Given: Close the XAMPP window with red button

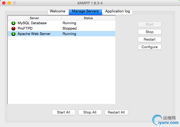Looking at the screenshot, I should click(4, 3).
